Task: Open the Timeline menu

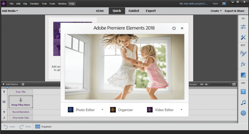Action: 34,4
